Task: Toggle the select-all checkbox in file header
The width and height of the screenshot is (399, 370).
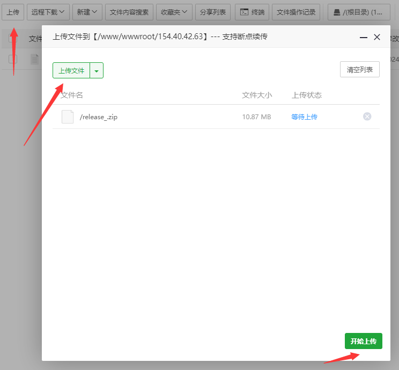Action: tap(13, 38)
